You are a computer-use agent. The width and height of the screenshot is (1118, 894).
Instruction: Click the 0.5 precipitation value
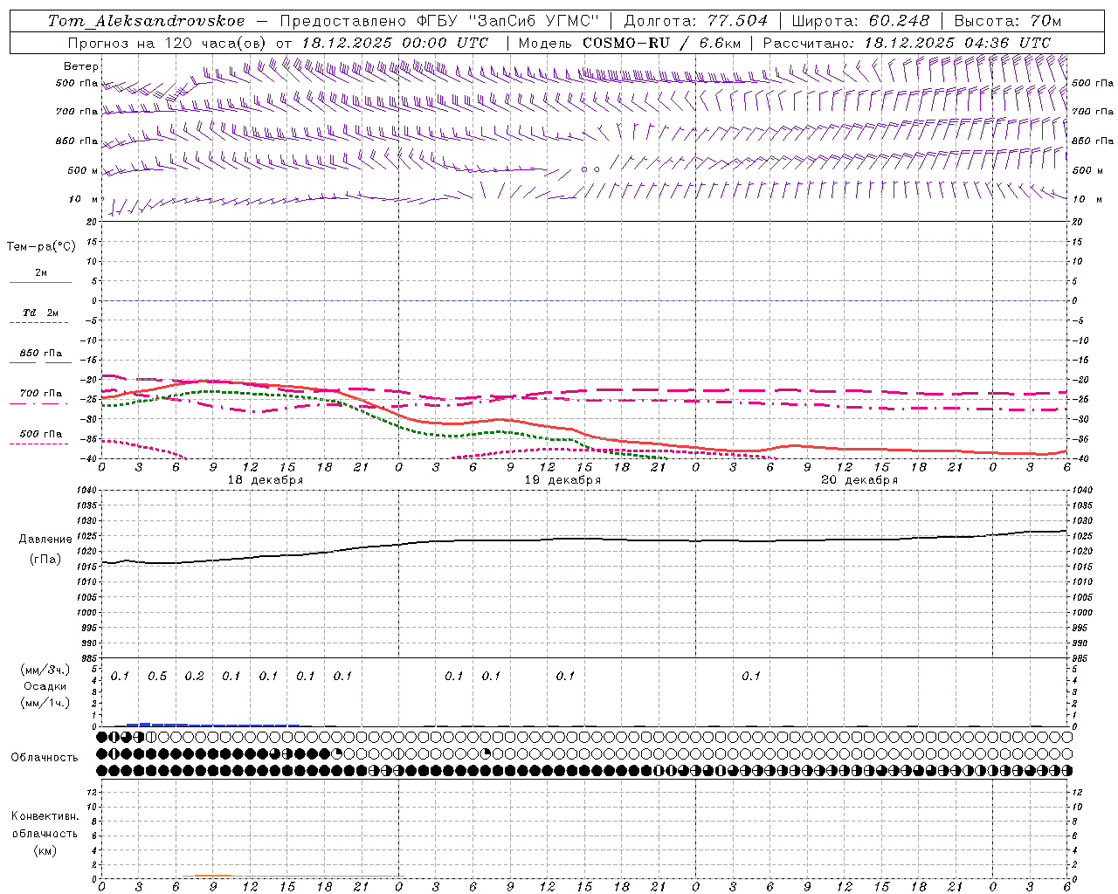pos(157,676)
